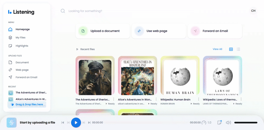Screen dimensions: 264x130
Task: Open recent item 'The Adventures of Sherl...'
Action: 31,92
